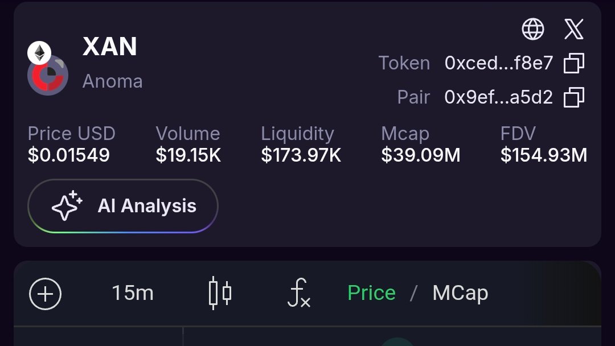615x346 pixels.
Task: Open the AI Analysis button
Action: tap(123, 206)
